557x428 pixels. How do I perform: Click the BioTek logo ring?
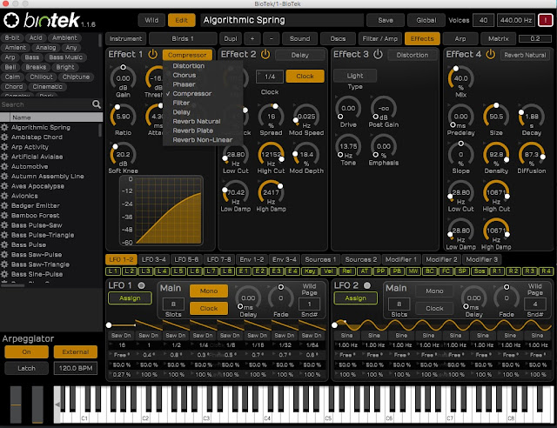click(x=11, y=20)
